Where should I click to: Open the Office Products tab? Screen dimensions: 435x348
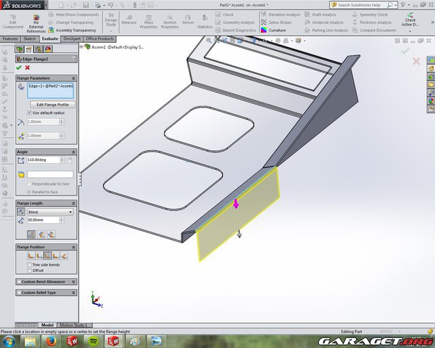[99, 39]
